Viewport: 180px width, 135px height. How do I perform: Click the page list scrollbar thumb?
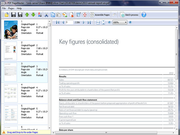[x=49, y=25]
